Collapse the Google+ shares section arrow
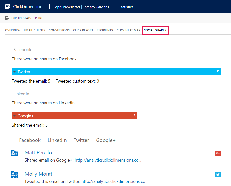 coord(14,116)
